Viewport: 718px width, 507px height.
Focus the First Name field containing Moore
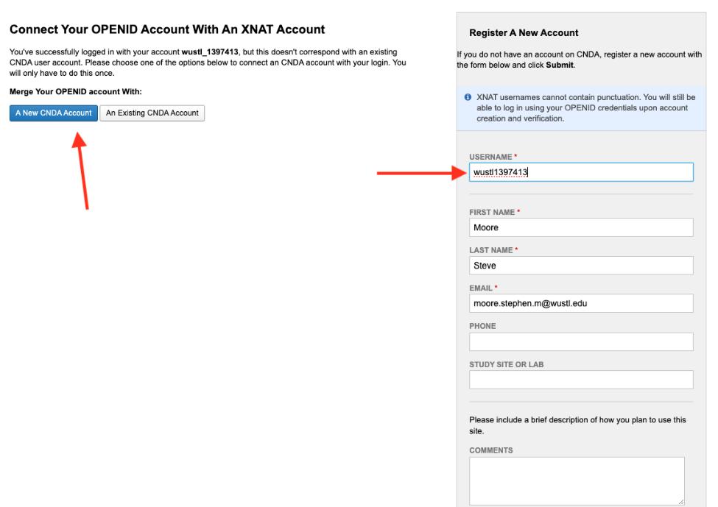pyautogui.click(x=581, y=227)
